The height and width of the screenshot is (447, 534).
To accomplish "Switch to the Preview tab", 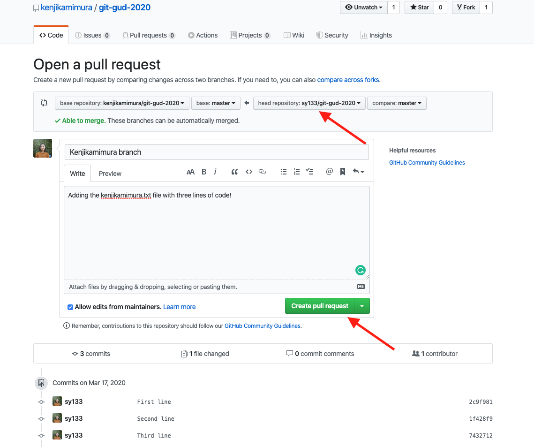I will point(110,174).
